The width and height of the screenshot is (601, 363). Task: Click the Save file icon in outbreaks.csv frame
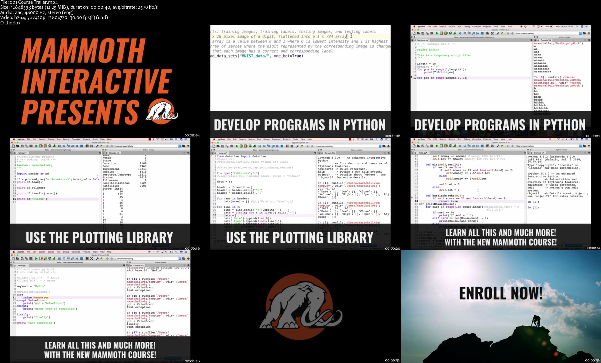click(x=22, y=146)
